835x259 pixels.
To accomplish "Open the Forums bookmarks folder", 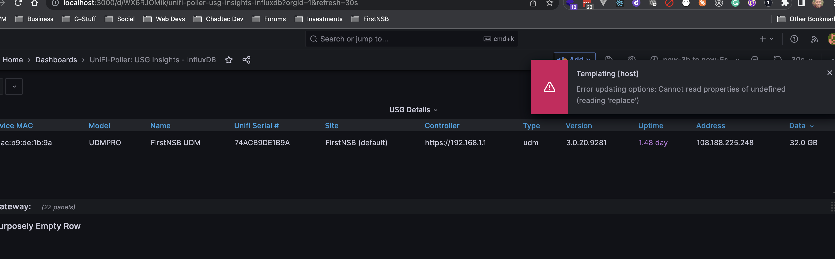I will 269,19.
